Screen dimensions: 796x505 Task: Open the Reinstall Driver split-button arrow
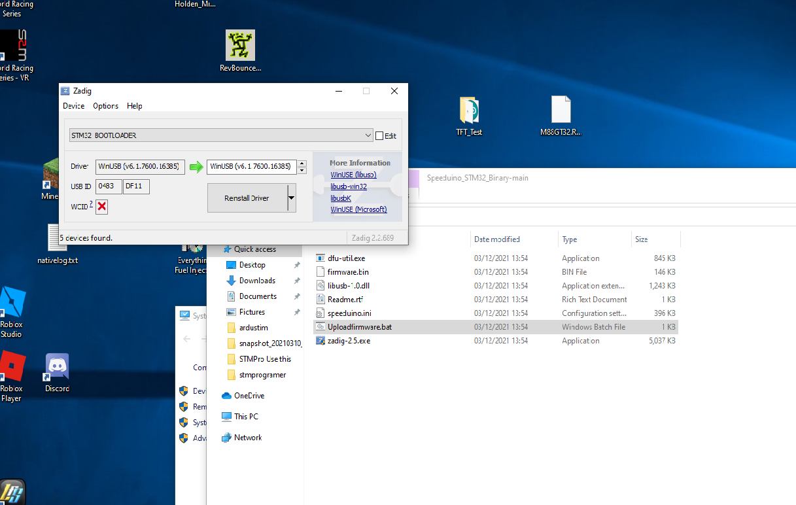292,198
